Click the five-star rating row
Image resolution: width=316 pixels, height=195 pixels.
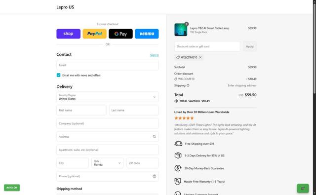click(x=184, y=118)
